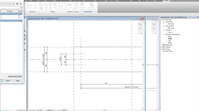Click Rename Type icon in Family Types dialog

[x=17, y=4]
